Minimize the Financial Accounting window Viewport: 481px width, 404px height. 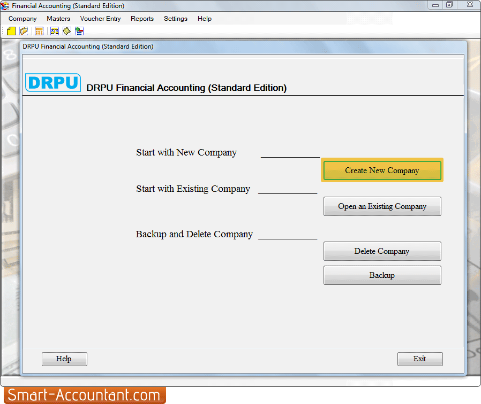435,5
